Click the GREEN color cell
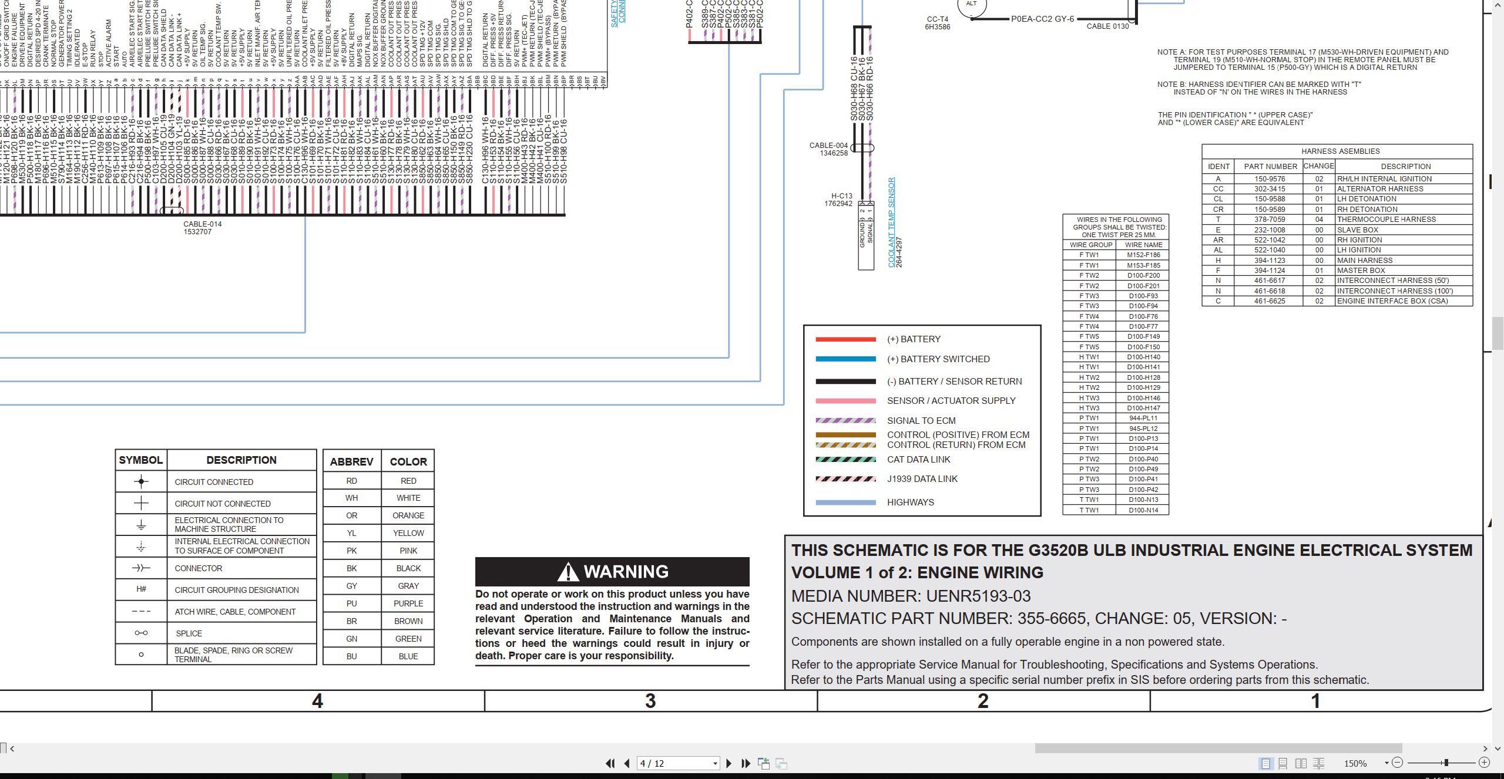 (x=408, y=639)
